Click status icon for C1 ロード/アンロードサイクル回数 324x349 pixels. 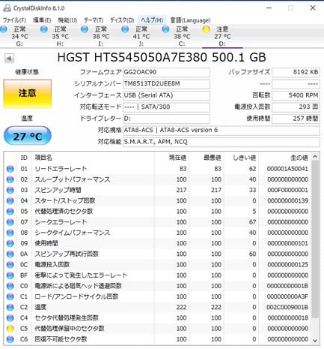pos(10,296)
